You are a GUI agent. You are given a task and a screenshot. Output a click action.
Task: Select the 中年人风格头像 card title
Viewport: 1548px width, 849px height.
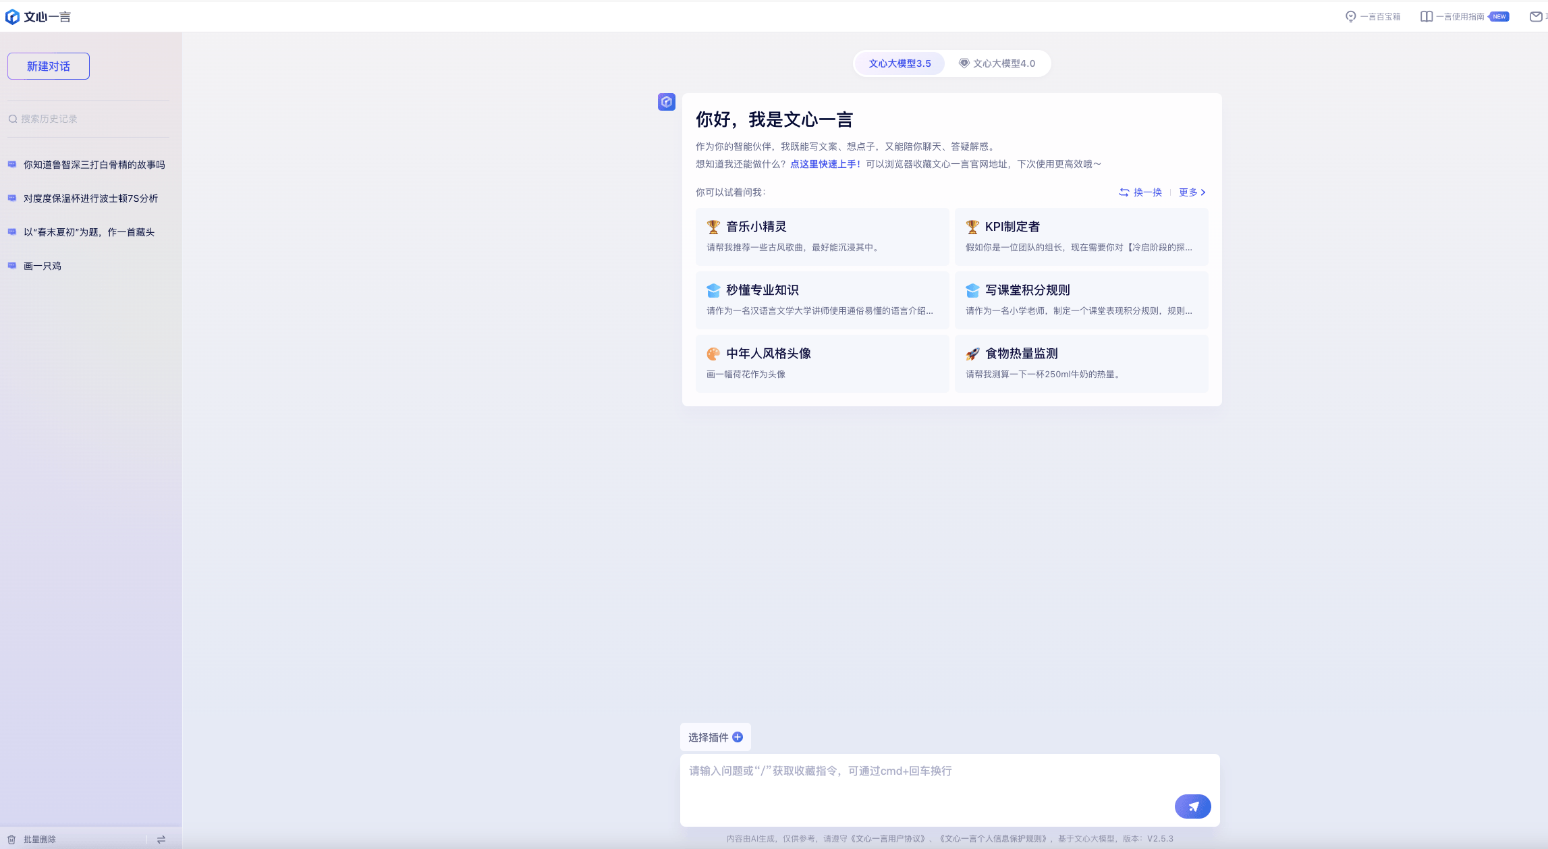click(769, 354)
